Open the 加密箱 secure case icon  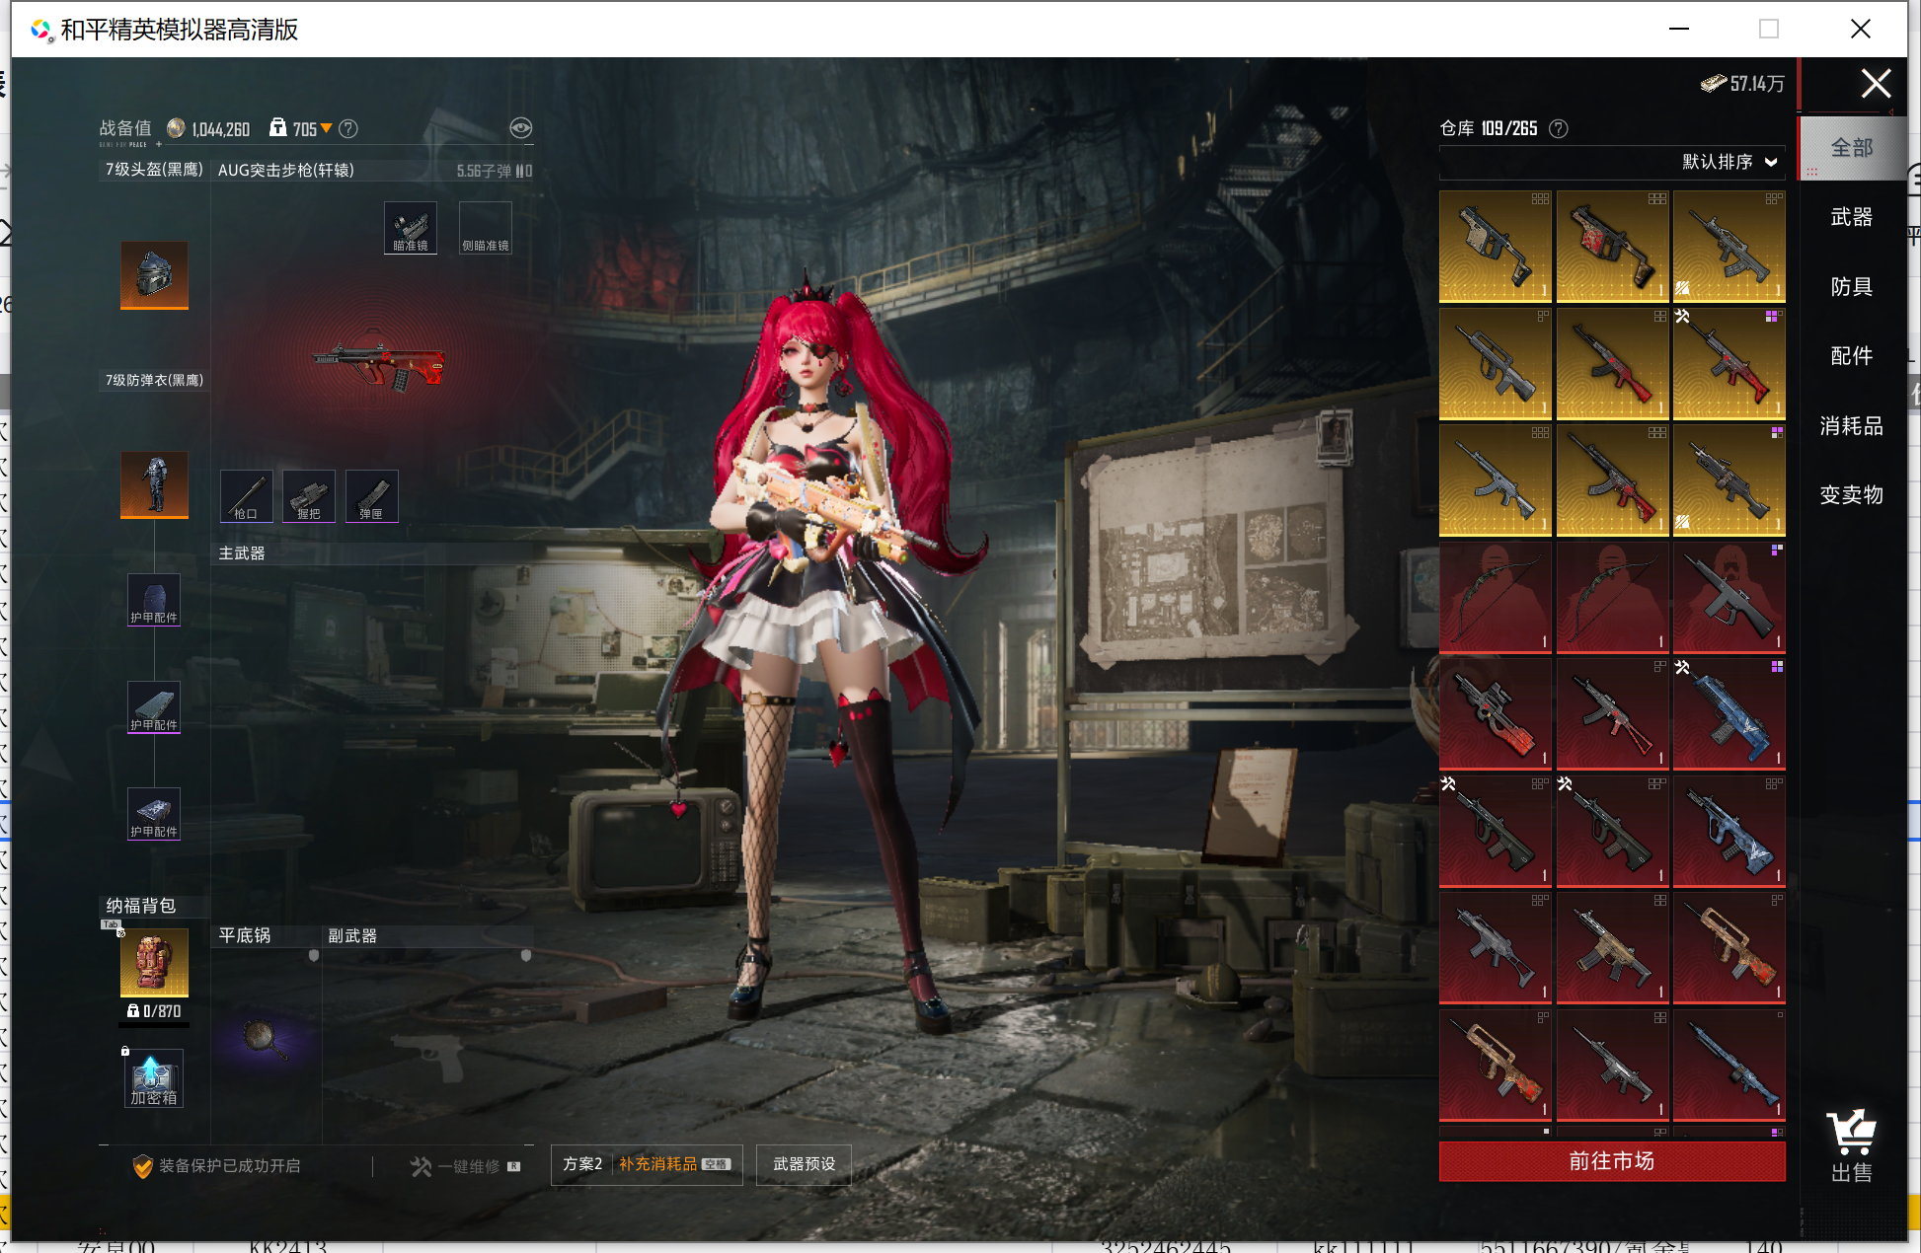(x=154, y=1077)
